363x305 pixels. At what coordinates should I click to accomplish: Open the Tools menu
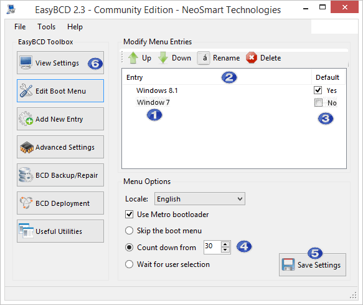47,27
